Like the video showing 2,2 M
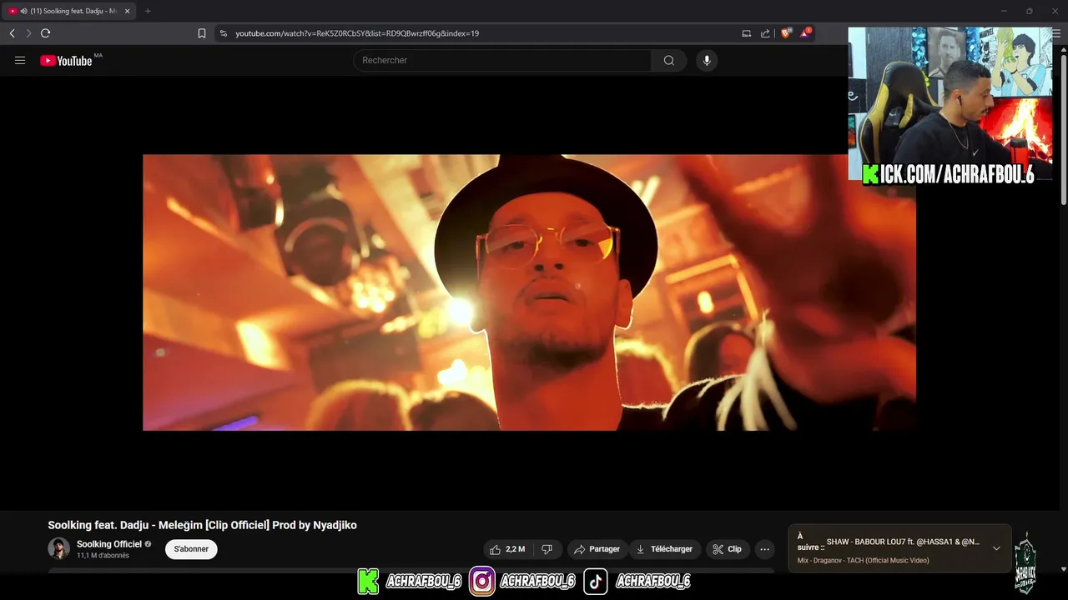Screen dimensions: 1068x600 [508, 549]
